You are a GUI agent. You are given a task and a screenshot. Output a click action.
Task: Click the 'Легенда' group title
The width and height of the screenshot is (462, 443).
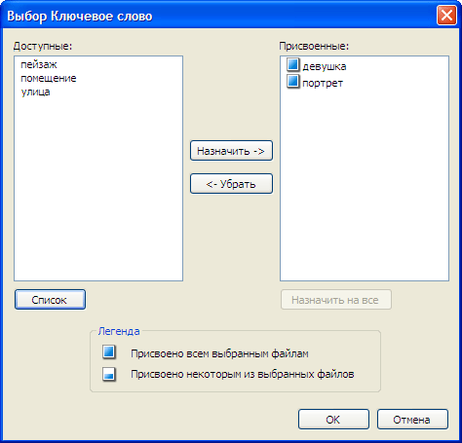119,331
